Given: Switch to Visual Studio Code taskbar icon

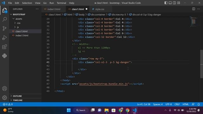Looking at the screenshot, I should 134,110.
